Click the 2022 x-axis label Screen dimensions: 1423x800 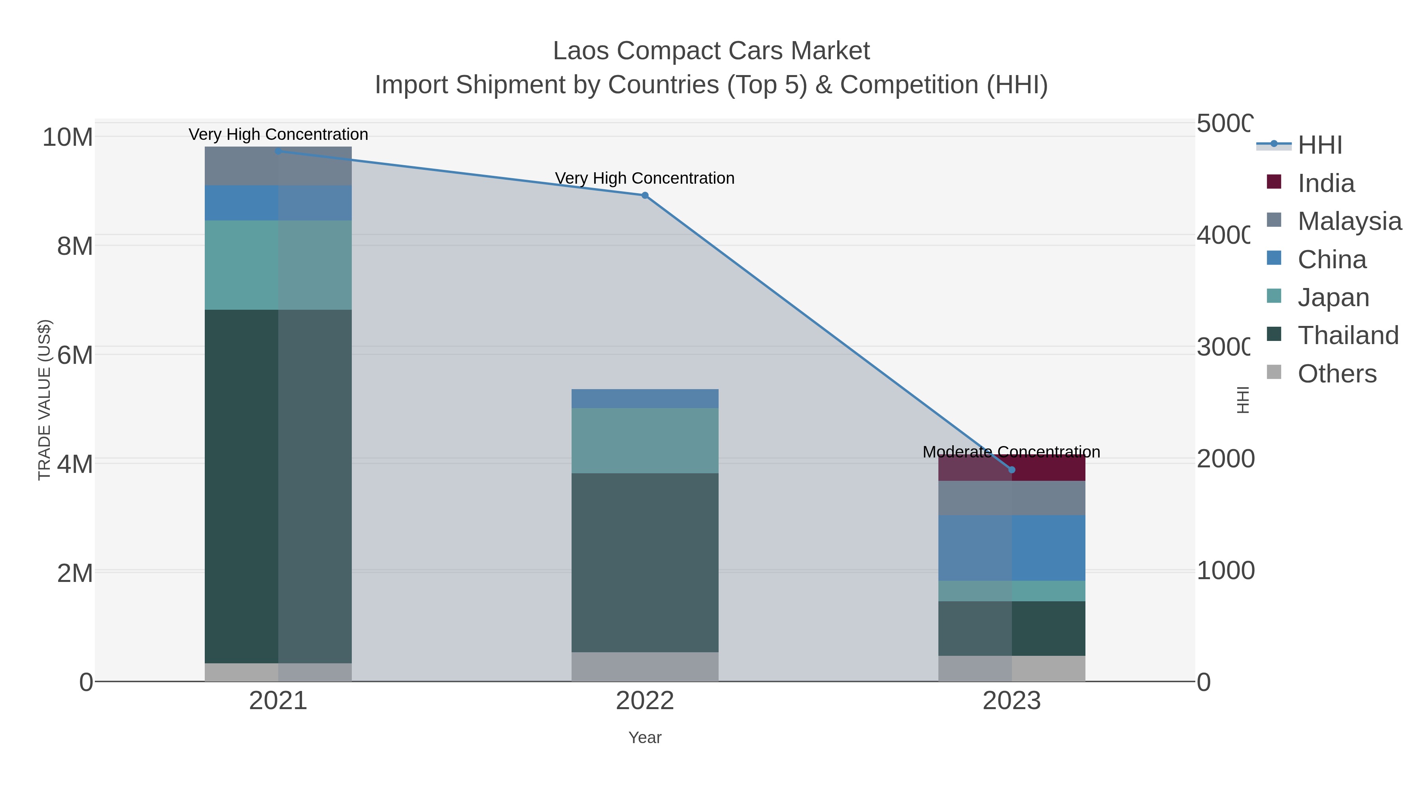point(645,701)
